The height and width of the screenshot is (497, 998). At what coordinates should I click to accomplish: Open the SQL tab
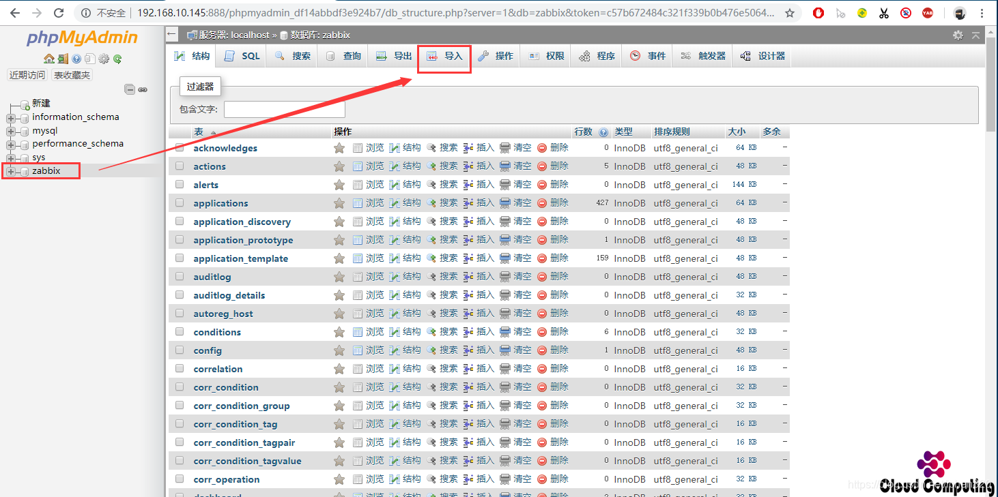point(242,57)
